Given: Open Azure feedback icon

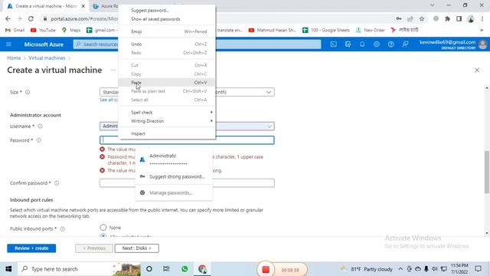Looking at the screenshot, I should [405, 44].
